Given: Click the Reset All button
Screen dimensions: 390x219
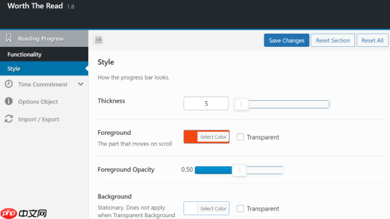Looking at the screenshot, I should [372, 40].
